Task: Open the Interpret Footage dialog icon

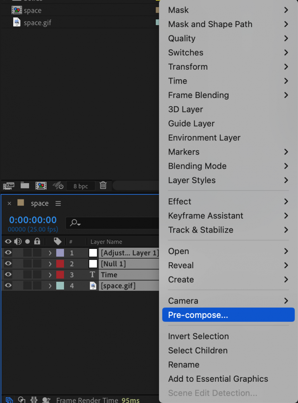Action: (8, 185)
